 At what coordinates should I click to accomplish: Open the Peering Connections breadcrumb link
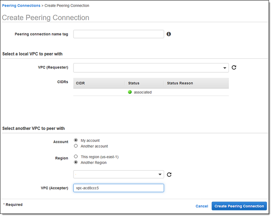pos(21,6)
